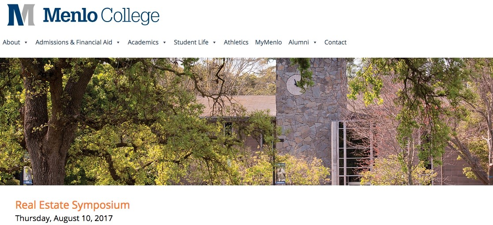Go to the Student Life menu
The width and height of the screenshot is (493, 225).
(191, 42)
